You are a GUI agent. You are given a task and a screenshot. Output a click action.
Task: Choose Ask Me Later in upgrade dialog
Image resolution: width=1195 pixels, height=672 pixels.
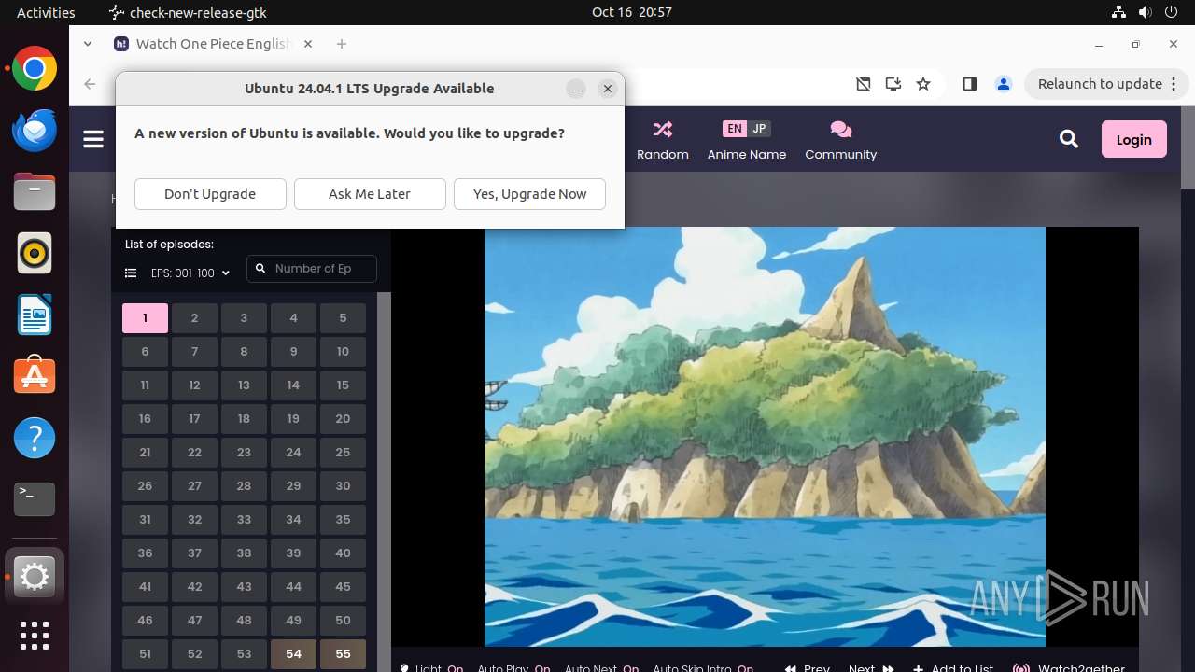[x=370, y=194]
